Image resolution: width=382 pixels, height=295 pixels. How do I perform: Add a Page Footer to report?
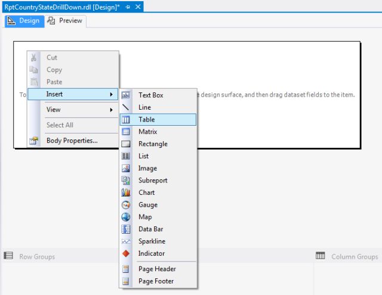(x=158, y=281)
